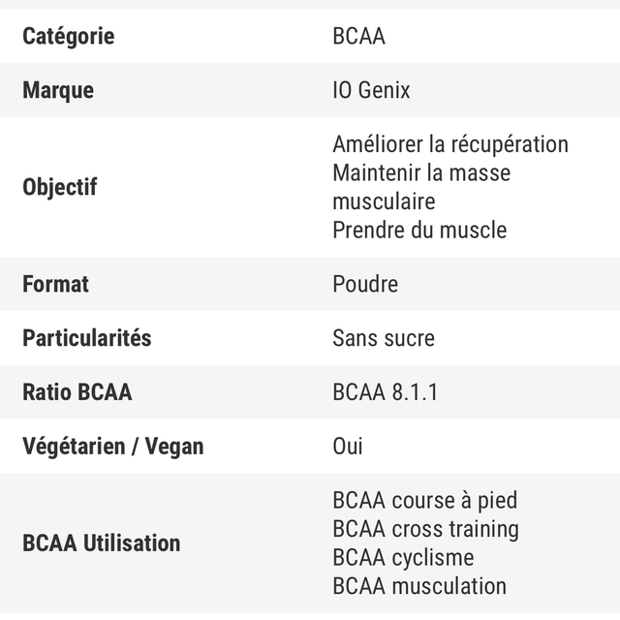Screen dimensions: 620x620
Task: Open BCAA cyclisme link
Action: click(x=403, y=557)
